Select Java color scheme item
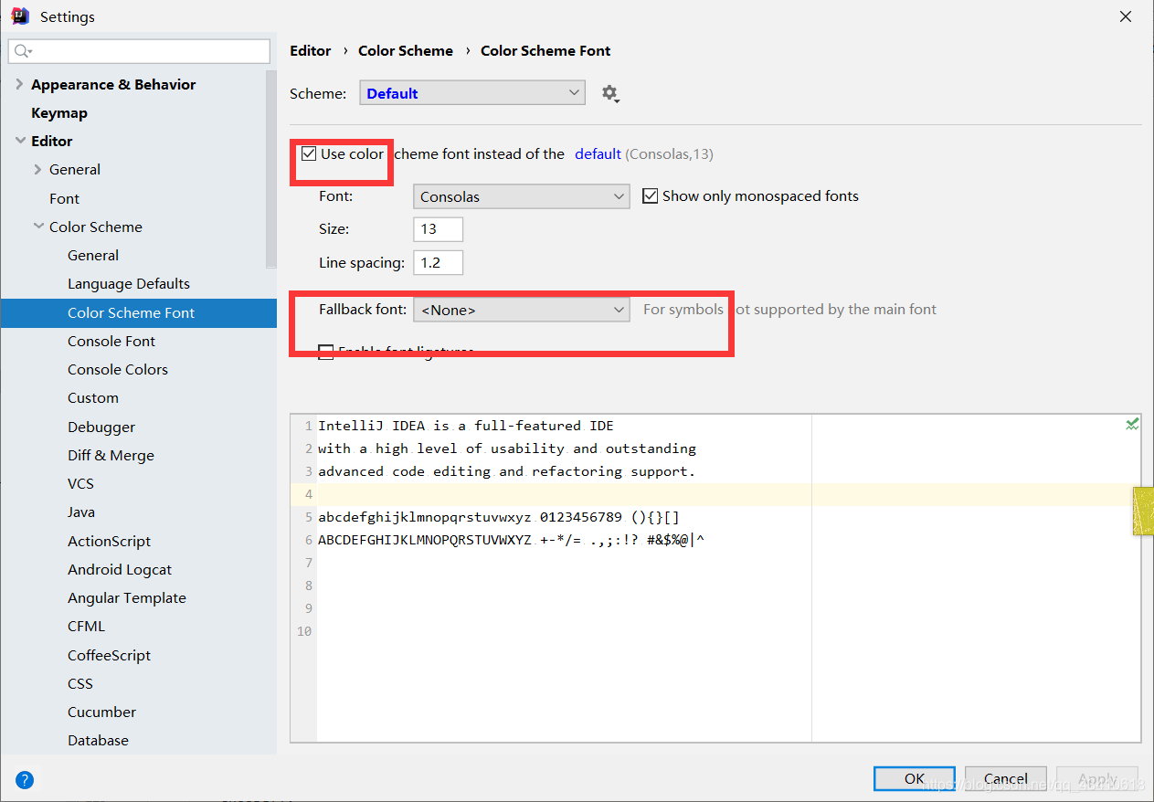 pyautogui.click(x=81, y=512)
